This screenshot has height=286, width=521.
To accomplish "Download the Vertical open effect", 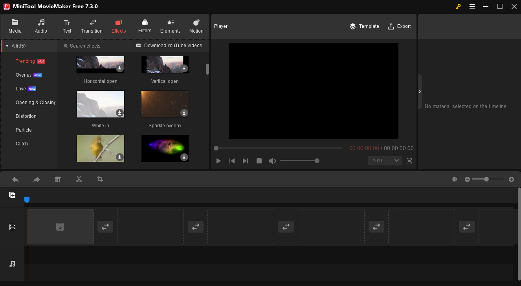I will [184, 68].
